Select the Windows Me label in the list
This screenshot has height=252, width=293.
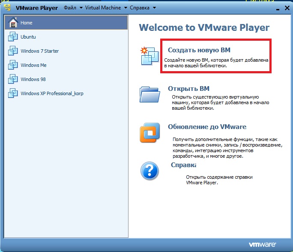click(33, 65)
